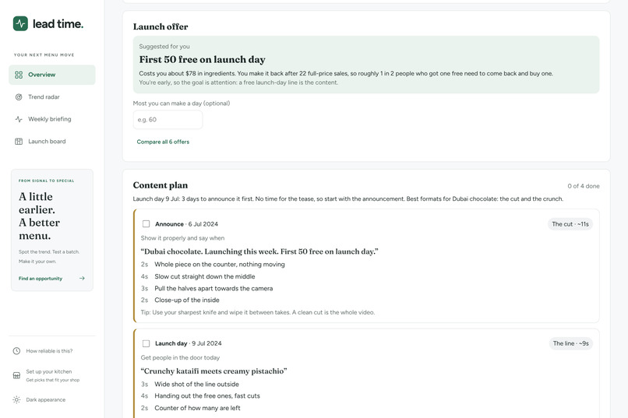Click the Suggested for you label
628x418 pixels.
164,47
